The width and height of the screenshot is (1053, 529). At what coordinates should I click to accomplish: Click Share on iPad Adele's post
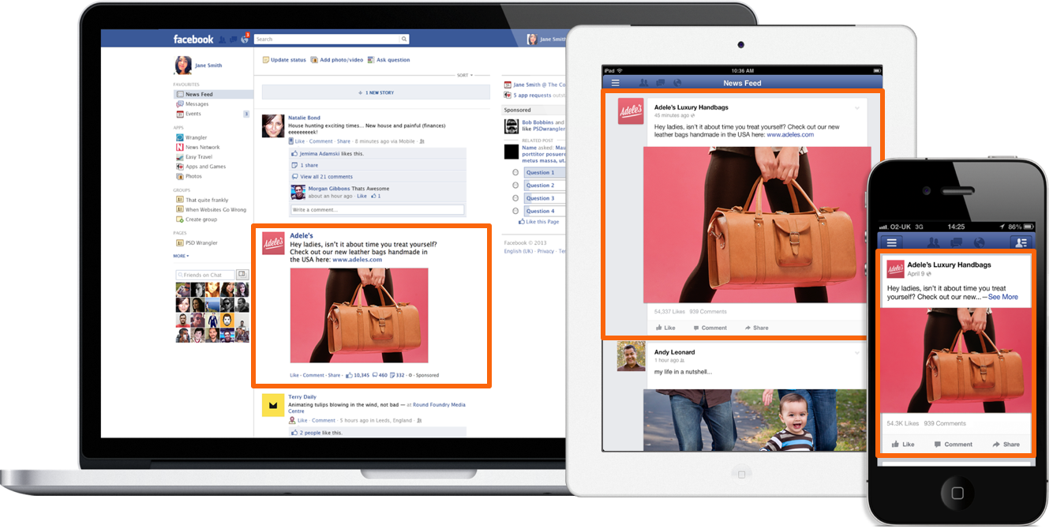pyautogui.click(x=756, y=328)
